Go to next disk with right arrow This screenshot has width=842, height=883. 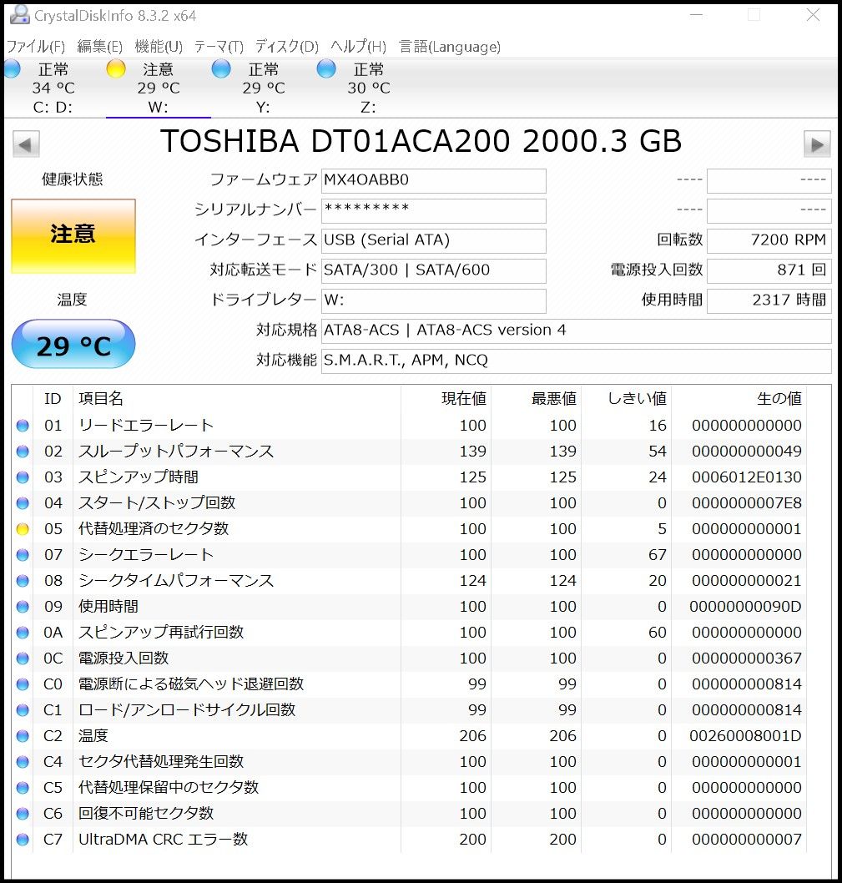[x=817, y=144]
